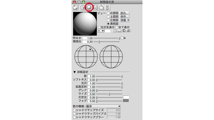
Task: Click the 拡散反射 value field
Action: coord(91,87)
